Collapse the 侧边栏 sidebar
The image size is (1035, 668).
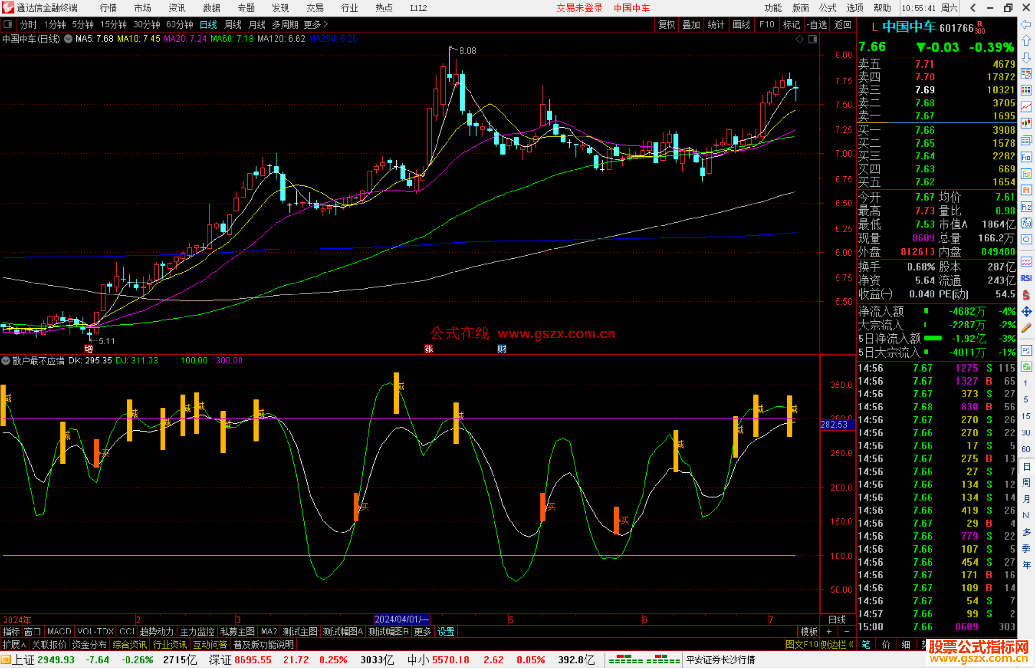(837, 645)
